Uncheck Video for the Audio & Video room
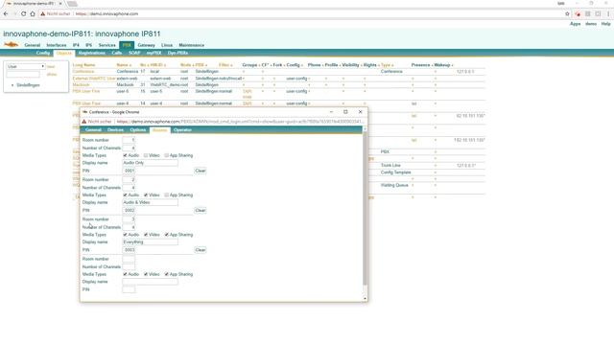Screen dimensions: 614x345 [x=146, y=195]
